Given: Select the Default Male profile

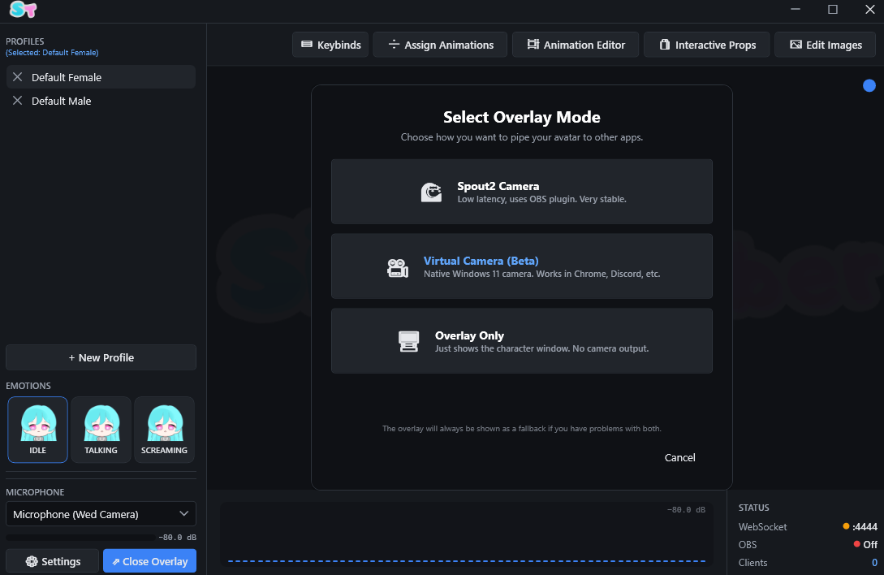Looking at the screenshot, I should pyautogui.click(x=101, y=101).
